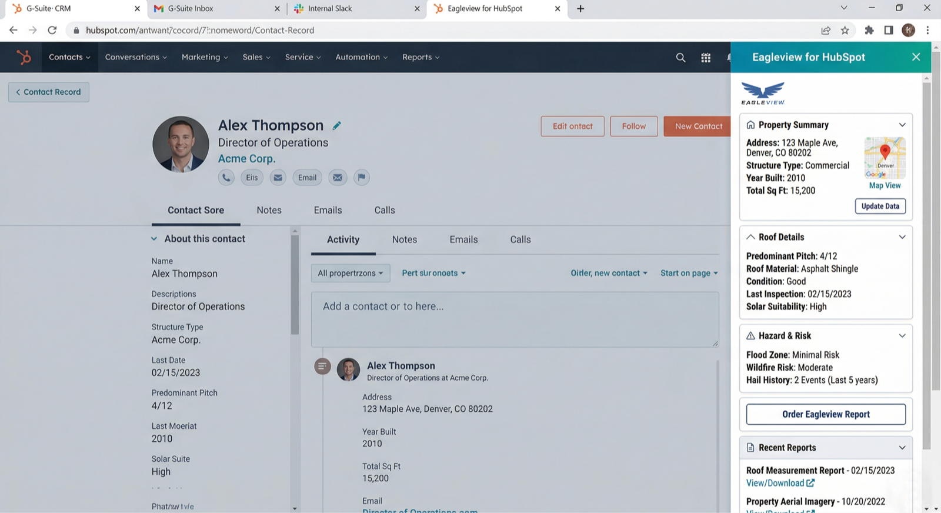
Task: Click the flag icon in contact actions
Action: (x=362, y=177)
